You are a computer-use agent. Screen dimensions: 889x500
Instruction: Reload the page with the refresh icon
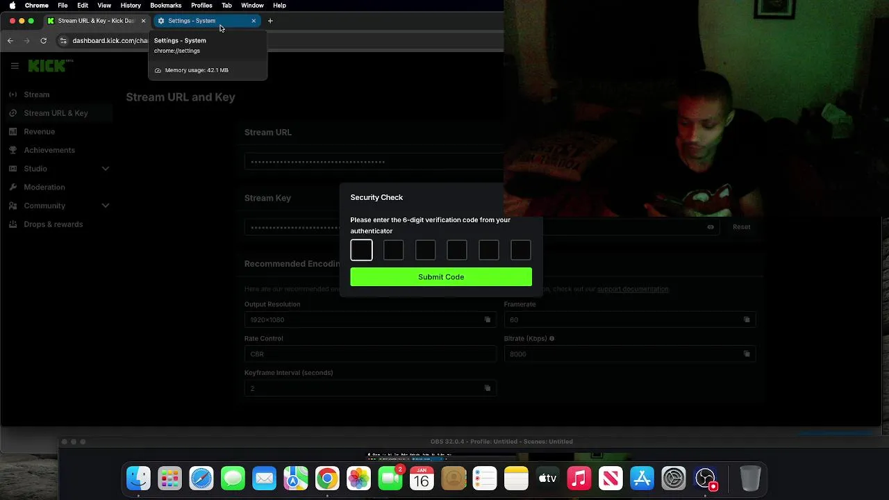point(43,40)
